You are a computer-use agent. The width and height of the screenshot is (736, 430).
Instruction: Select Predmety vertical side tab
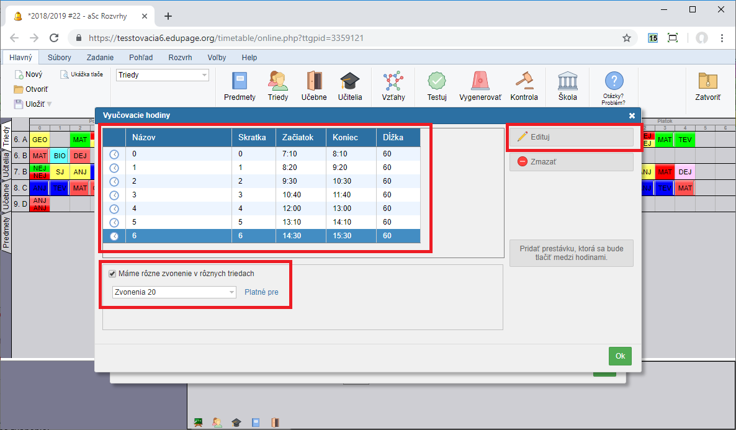point(6,232)
